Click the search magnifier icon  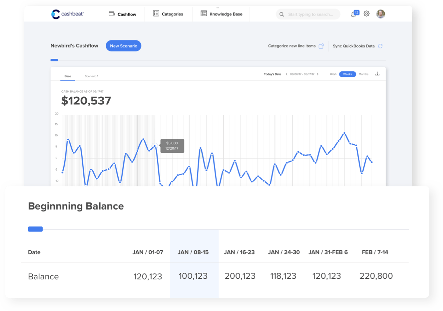tap(282, 15)
